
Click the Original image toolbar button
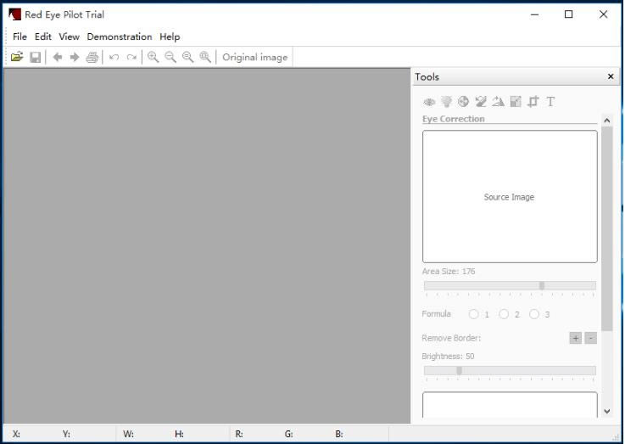point(254,58)
